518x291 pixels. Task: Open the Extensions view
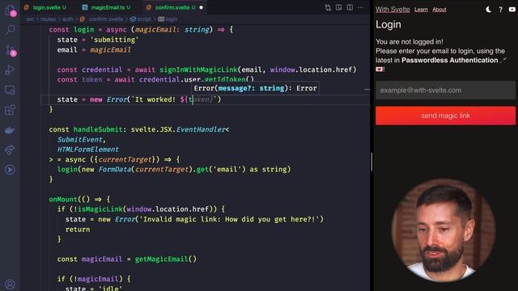point(10,110)
